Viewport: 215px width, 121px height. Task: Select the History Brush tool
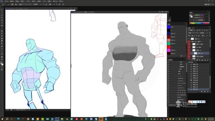pyautogui.click(x=2, y=34)
